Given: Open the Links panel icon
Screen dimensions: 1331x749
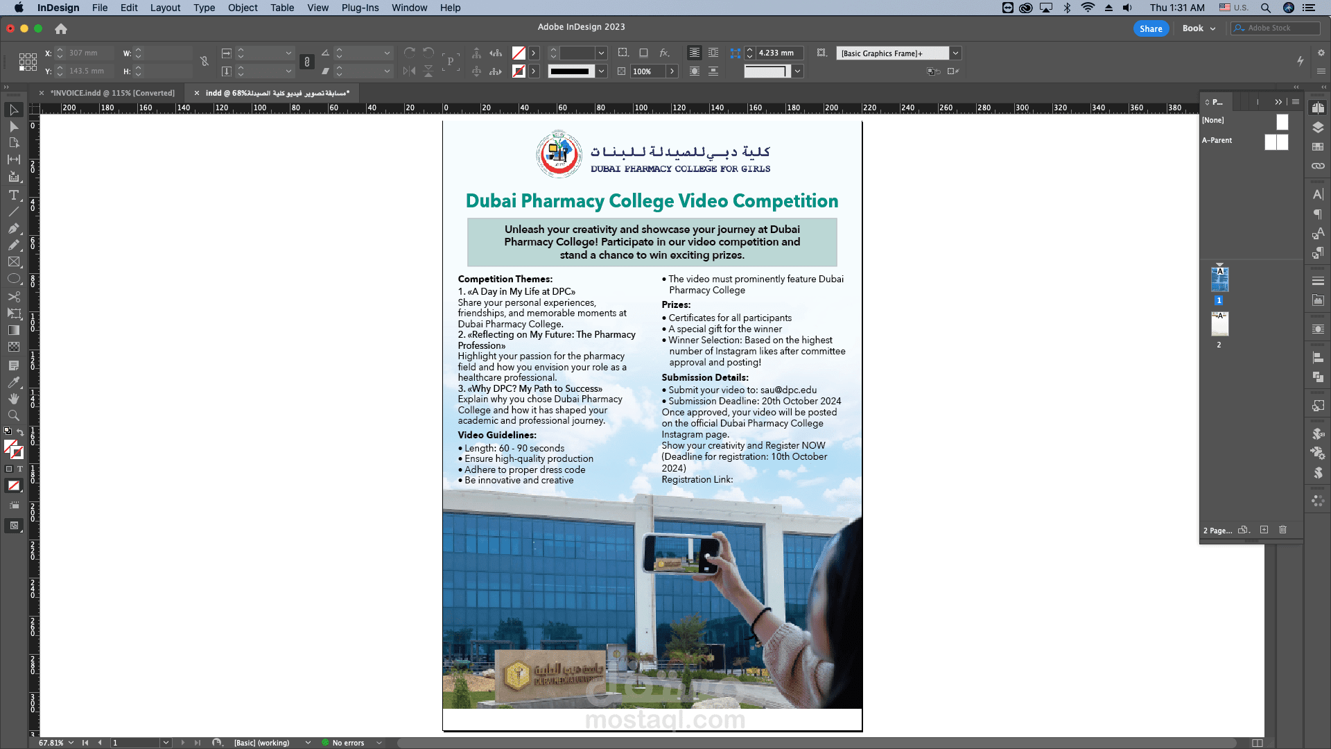Looking at the screenshot, I should pos(1318,166).
